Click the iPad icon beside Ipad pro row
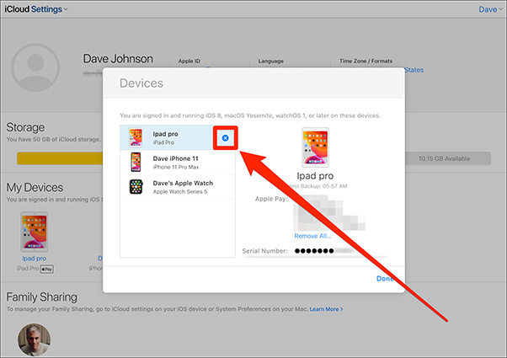Screen dimensions: 507x358 pos(136,137)
